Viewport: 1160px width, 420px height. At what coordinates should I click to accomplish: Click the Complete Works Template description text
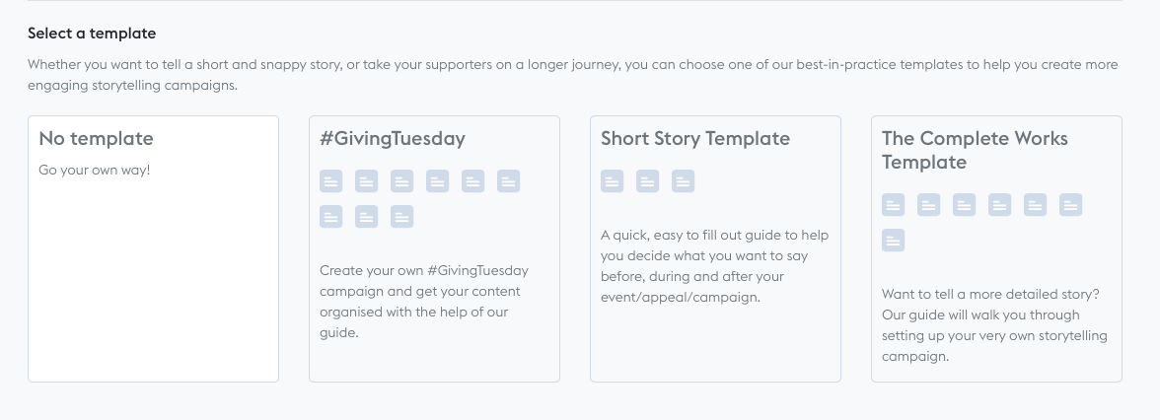[994, 325]
